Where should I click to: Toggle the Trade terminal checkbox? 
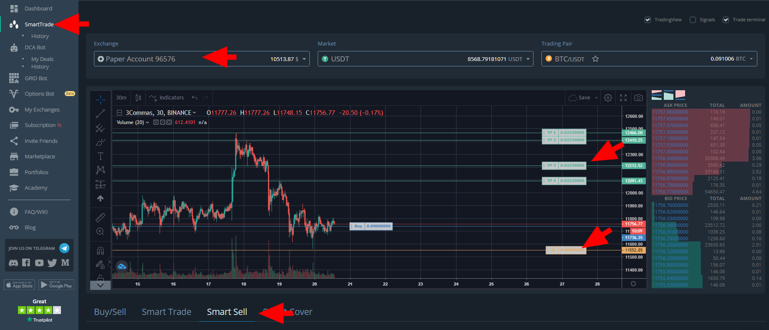pos(726,20)
